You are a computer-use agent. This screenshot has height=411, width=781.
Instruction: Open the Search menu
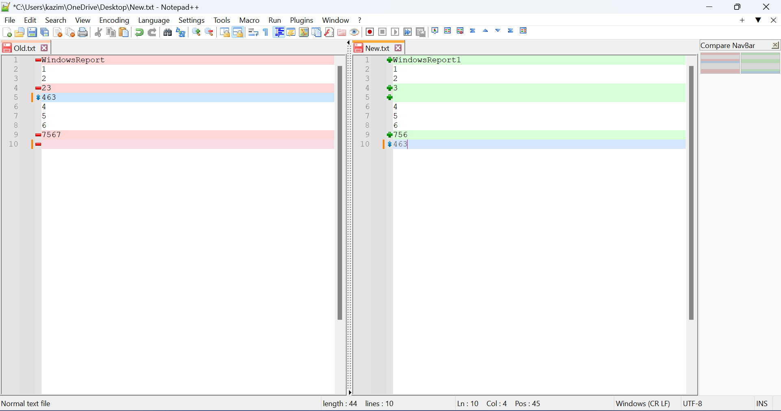pyautogui.click(x=56, y=20)
